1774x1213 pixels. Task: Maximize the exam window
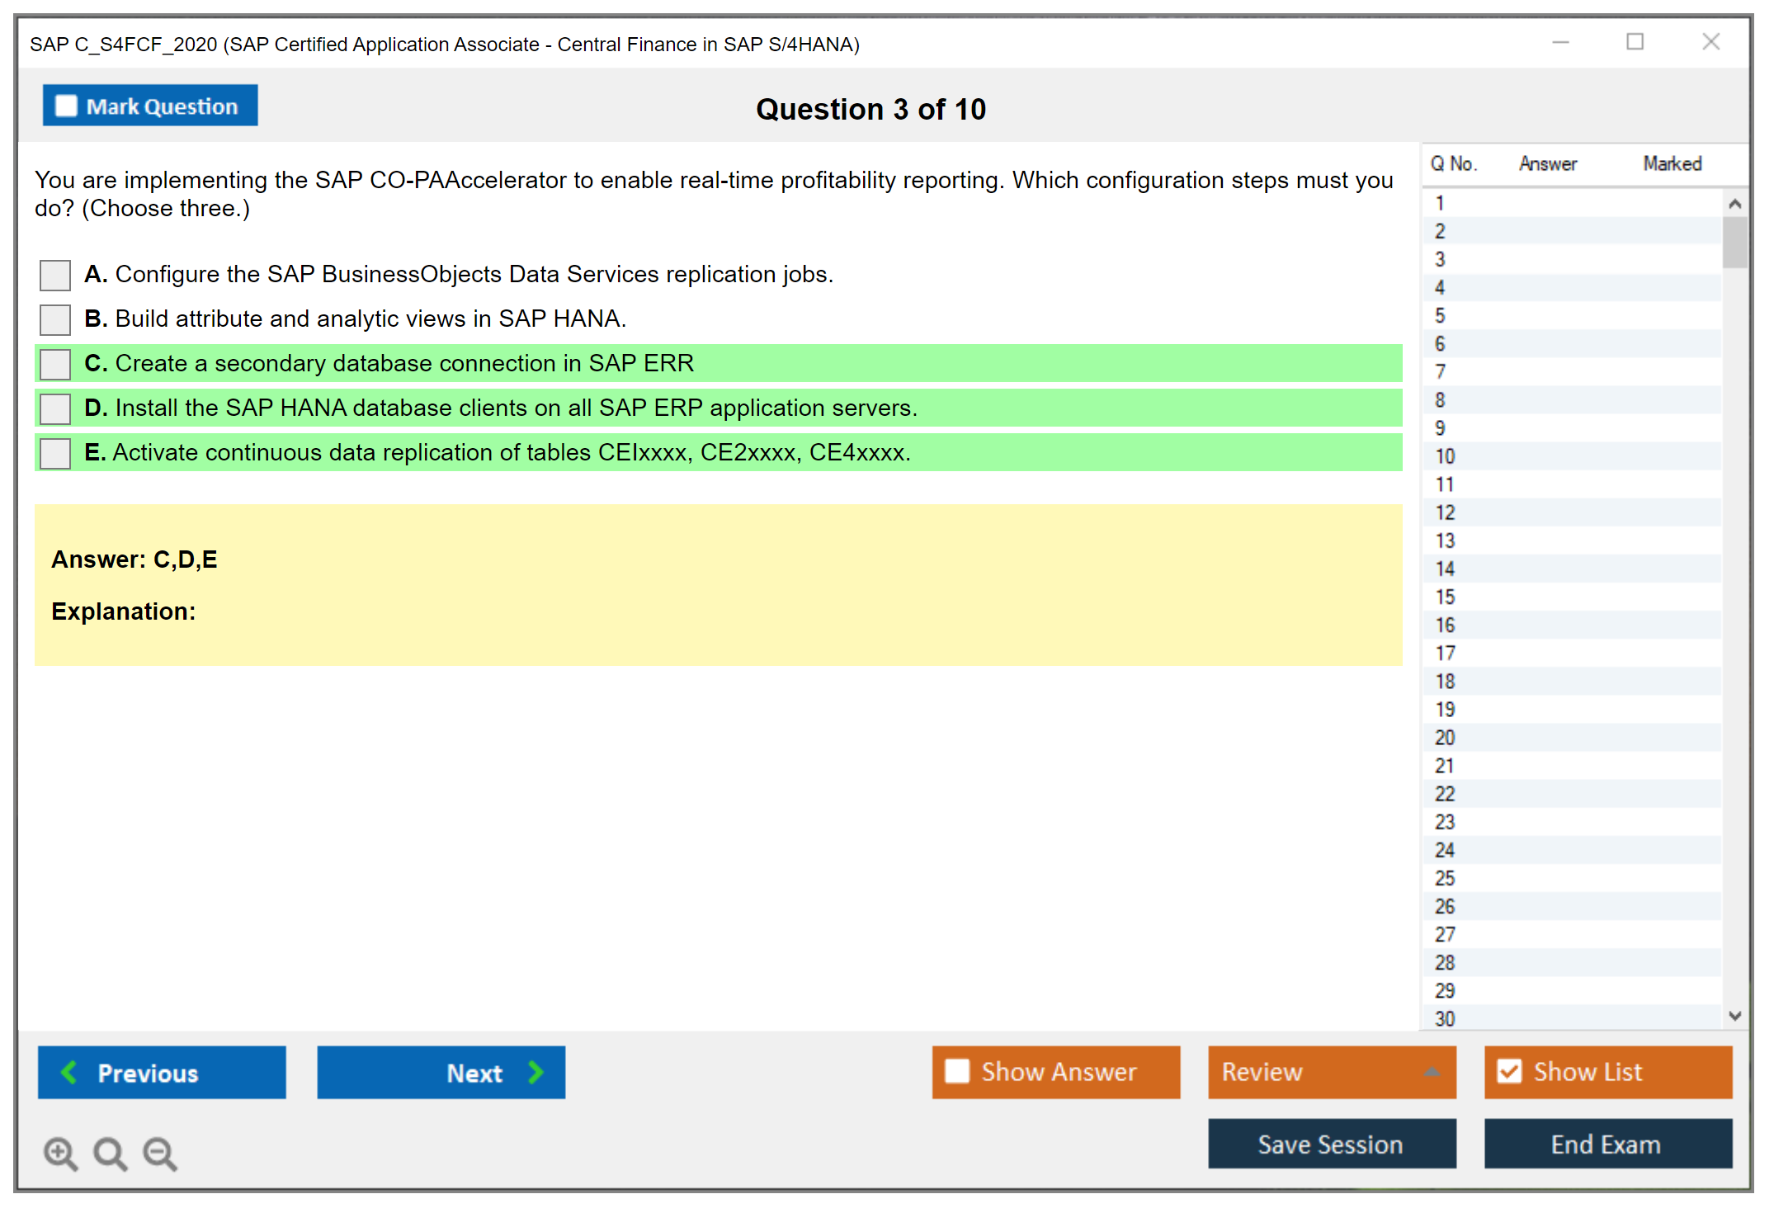click(1635, 42)
